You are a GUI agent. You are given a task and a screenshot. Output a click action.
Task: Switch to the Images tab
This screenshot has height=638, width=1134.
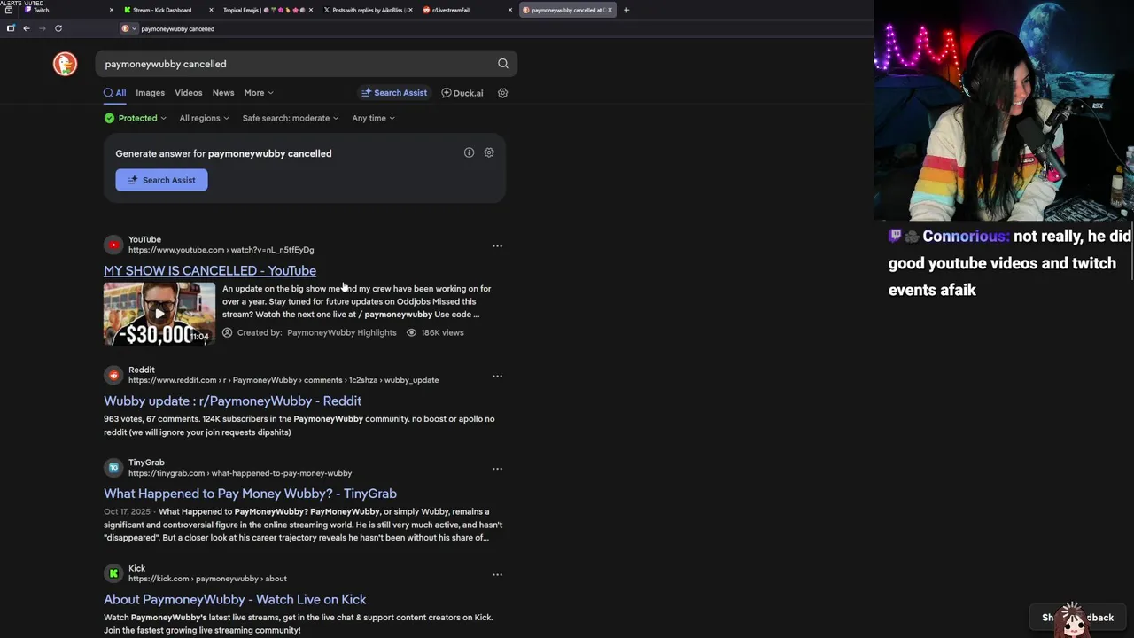pos(150,92)
